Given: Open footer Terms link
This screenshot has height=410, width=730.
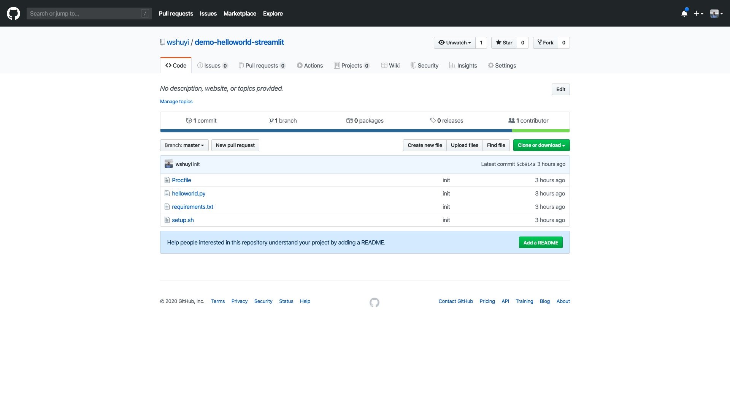Looking at the screenshot, I should tap(218, 301).
